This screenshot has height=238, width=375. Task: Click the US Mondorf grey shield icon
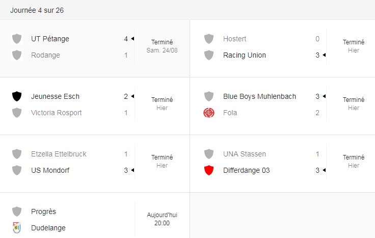click(17, 170)
